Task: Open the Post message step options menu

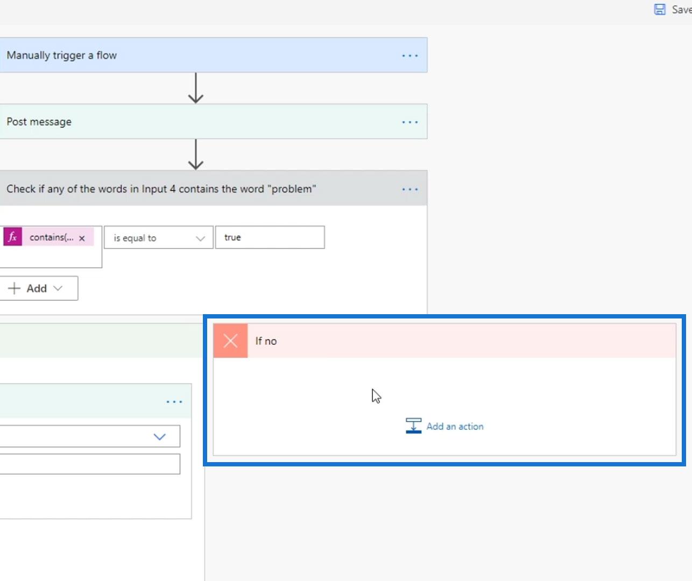Action: point(409,122)
